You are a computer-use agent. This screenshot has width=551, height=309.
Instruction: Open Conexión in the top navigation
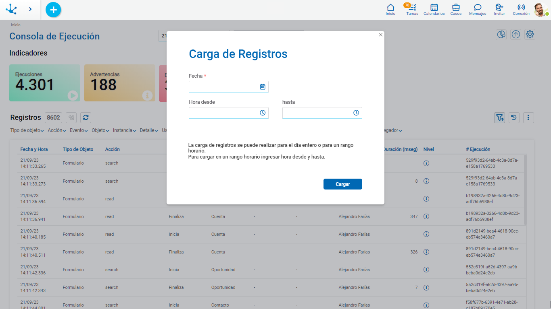(x=521, y=9)
